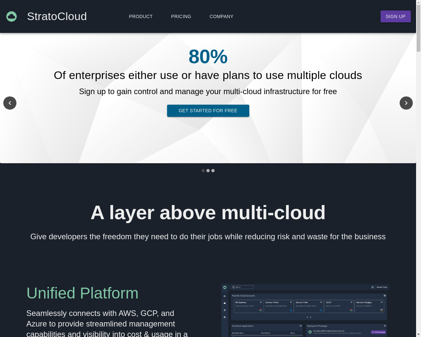The height and width of the screenshot is (337, 421).
Task: Click "Sign up to gain control" subtitle text
Action: (x=208, y=91)
